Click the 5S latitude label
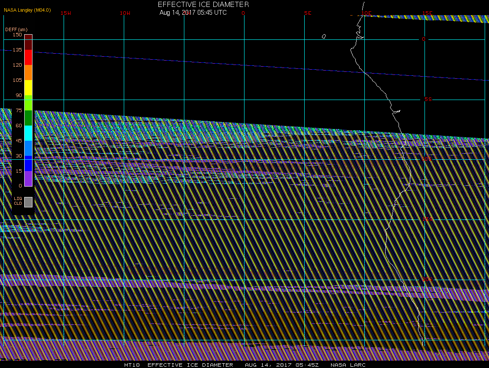489x368 pixels. (428, 99)
